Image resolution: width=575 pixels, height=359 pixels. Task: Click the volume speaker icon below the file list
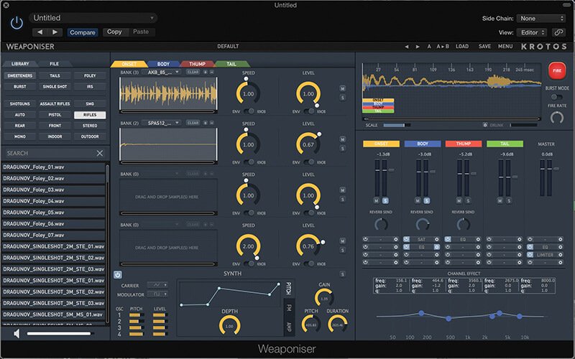17,334
